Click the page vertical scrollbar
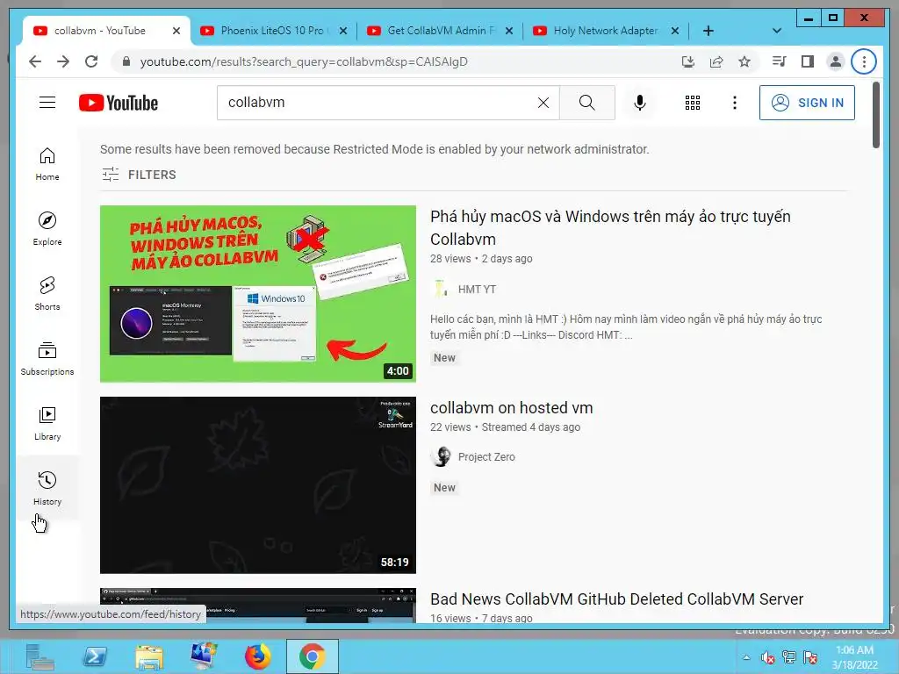 pos(875,115)
